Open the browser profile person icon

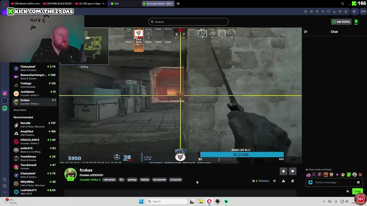pos(346,11)
